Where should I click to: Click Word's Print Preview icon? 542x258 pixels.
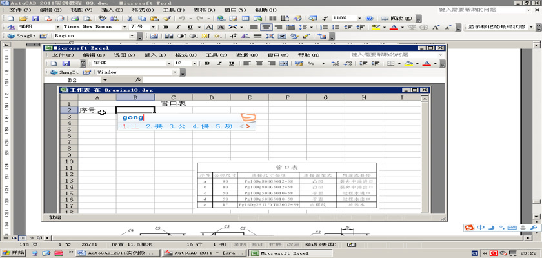pyautogui.click(x=88, y=18)
